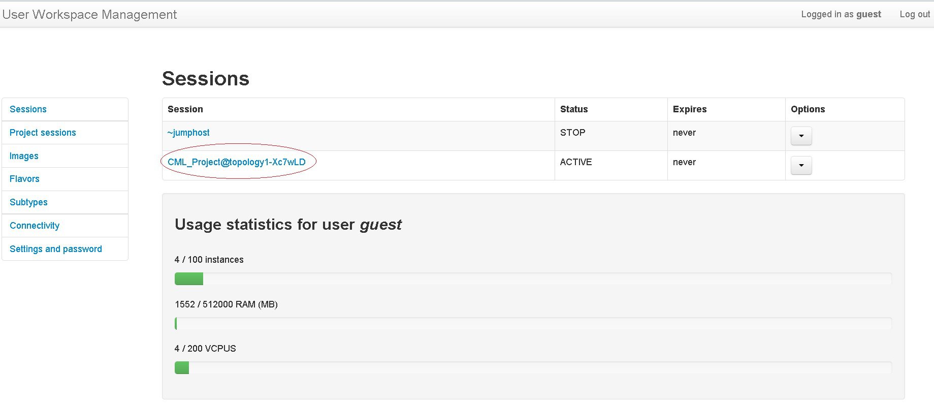Open the Sessions sidebar menu item

[x=28, y=109]
